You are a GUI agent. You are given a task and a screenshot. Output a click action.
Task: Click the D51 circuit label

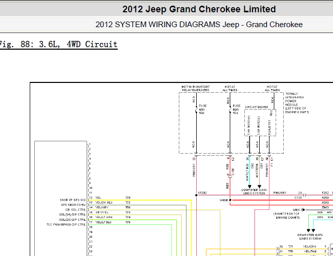(x=262, y=166)
